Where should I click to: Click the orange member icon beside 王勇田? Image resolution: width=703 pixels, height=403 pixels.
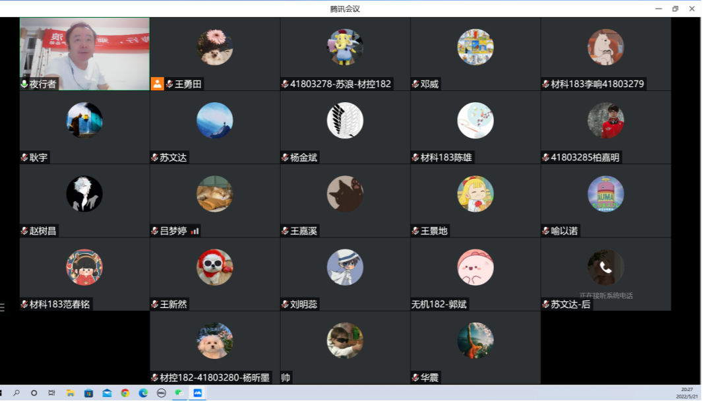pos(158,84)
